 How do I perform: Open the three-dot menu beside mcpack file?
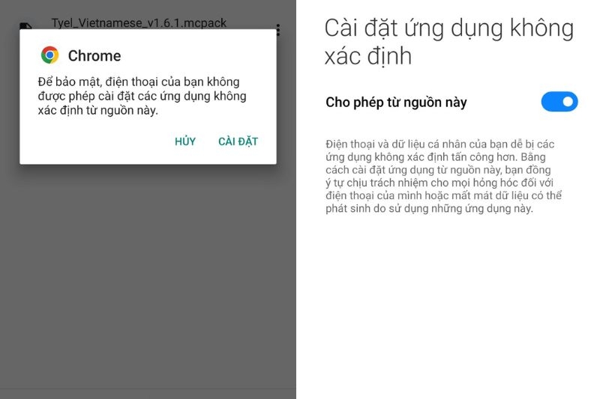278,30
